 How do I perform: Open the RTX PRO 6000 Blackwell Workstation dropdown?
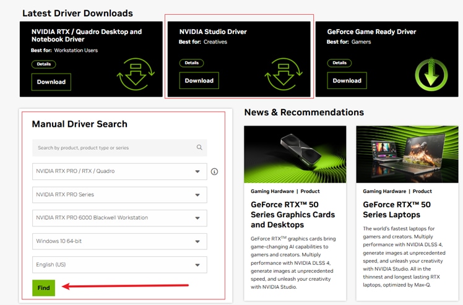point(119,218)
